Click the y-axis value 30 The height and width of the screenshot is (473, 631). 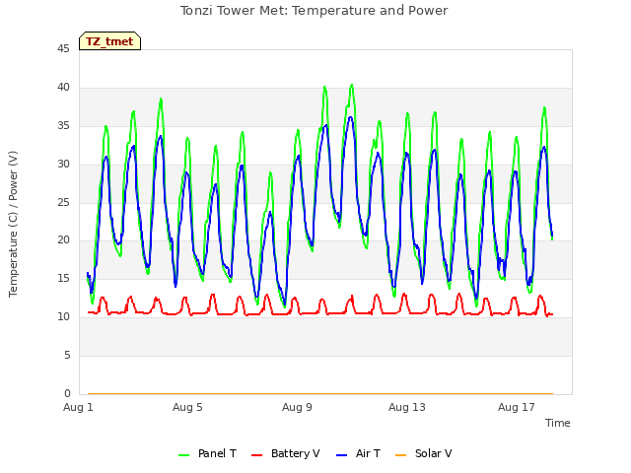pyautogui.click(x=63, y=164)
